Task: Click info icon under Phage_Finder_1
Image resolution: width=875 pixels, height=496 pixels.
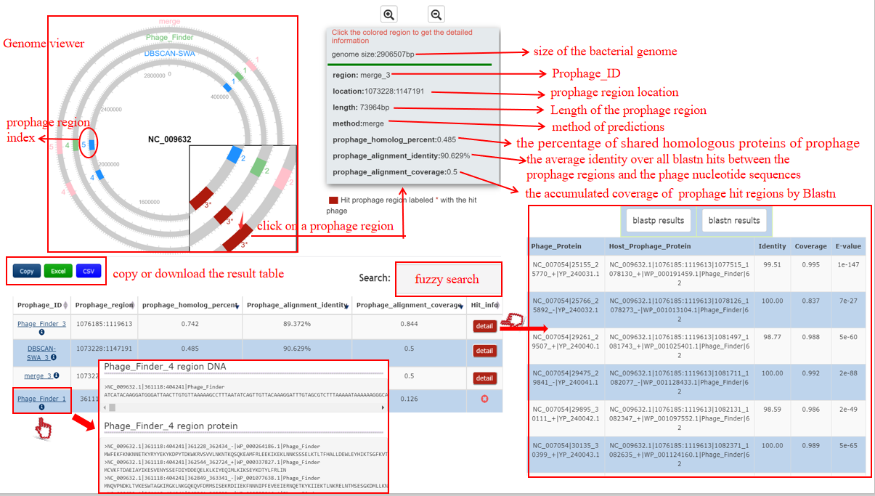Action: pyautogui.click(x=41, y=407)
